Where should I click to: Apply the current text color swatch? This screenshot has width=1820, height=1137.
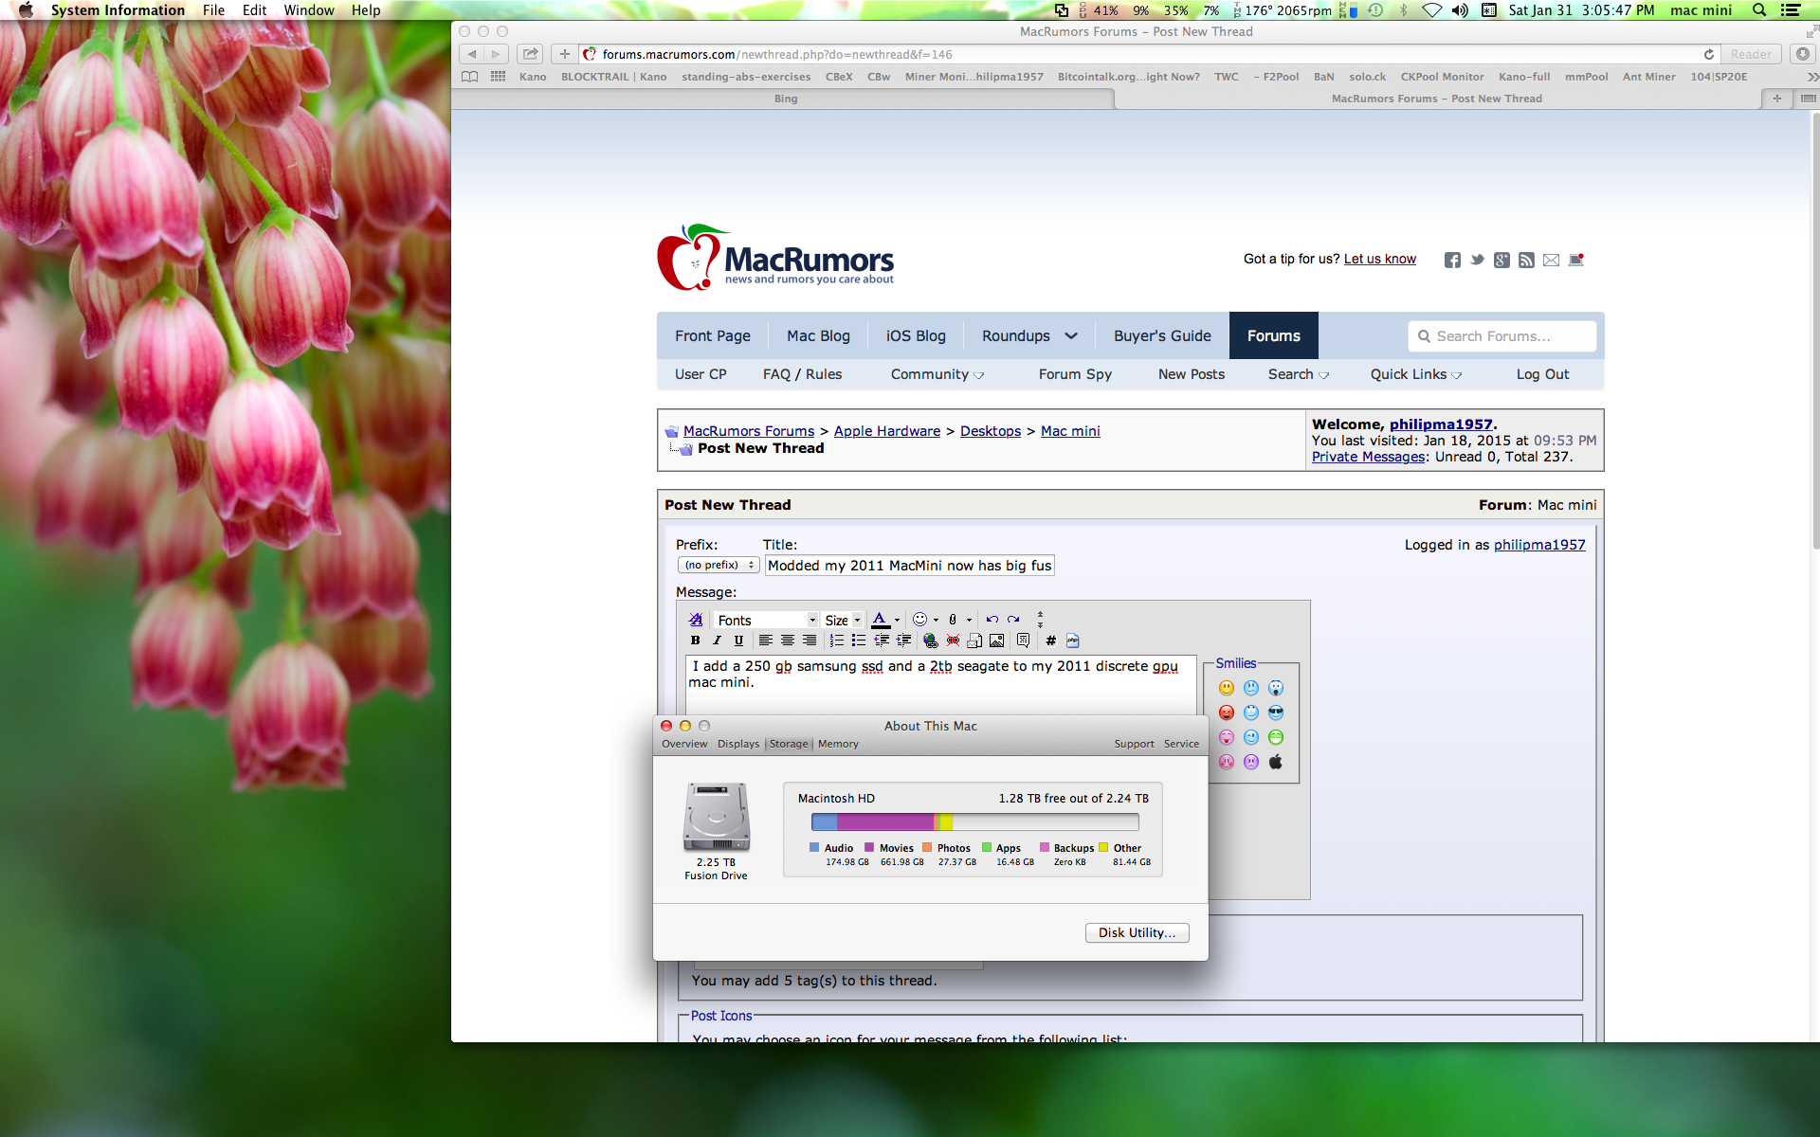pyautogui.click(x=880, y=620)
